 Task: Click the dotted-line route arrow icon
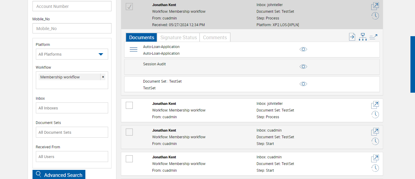(373, 37)
